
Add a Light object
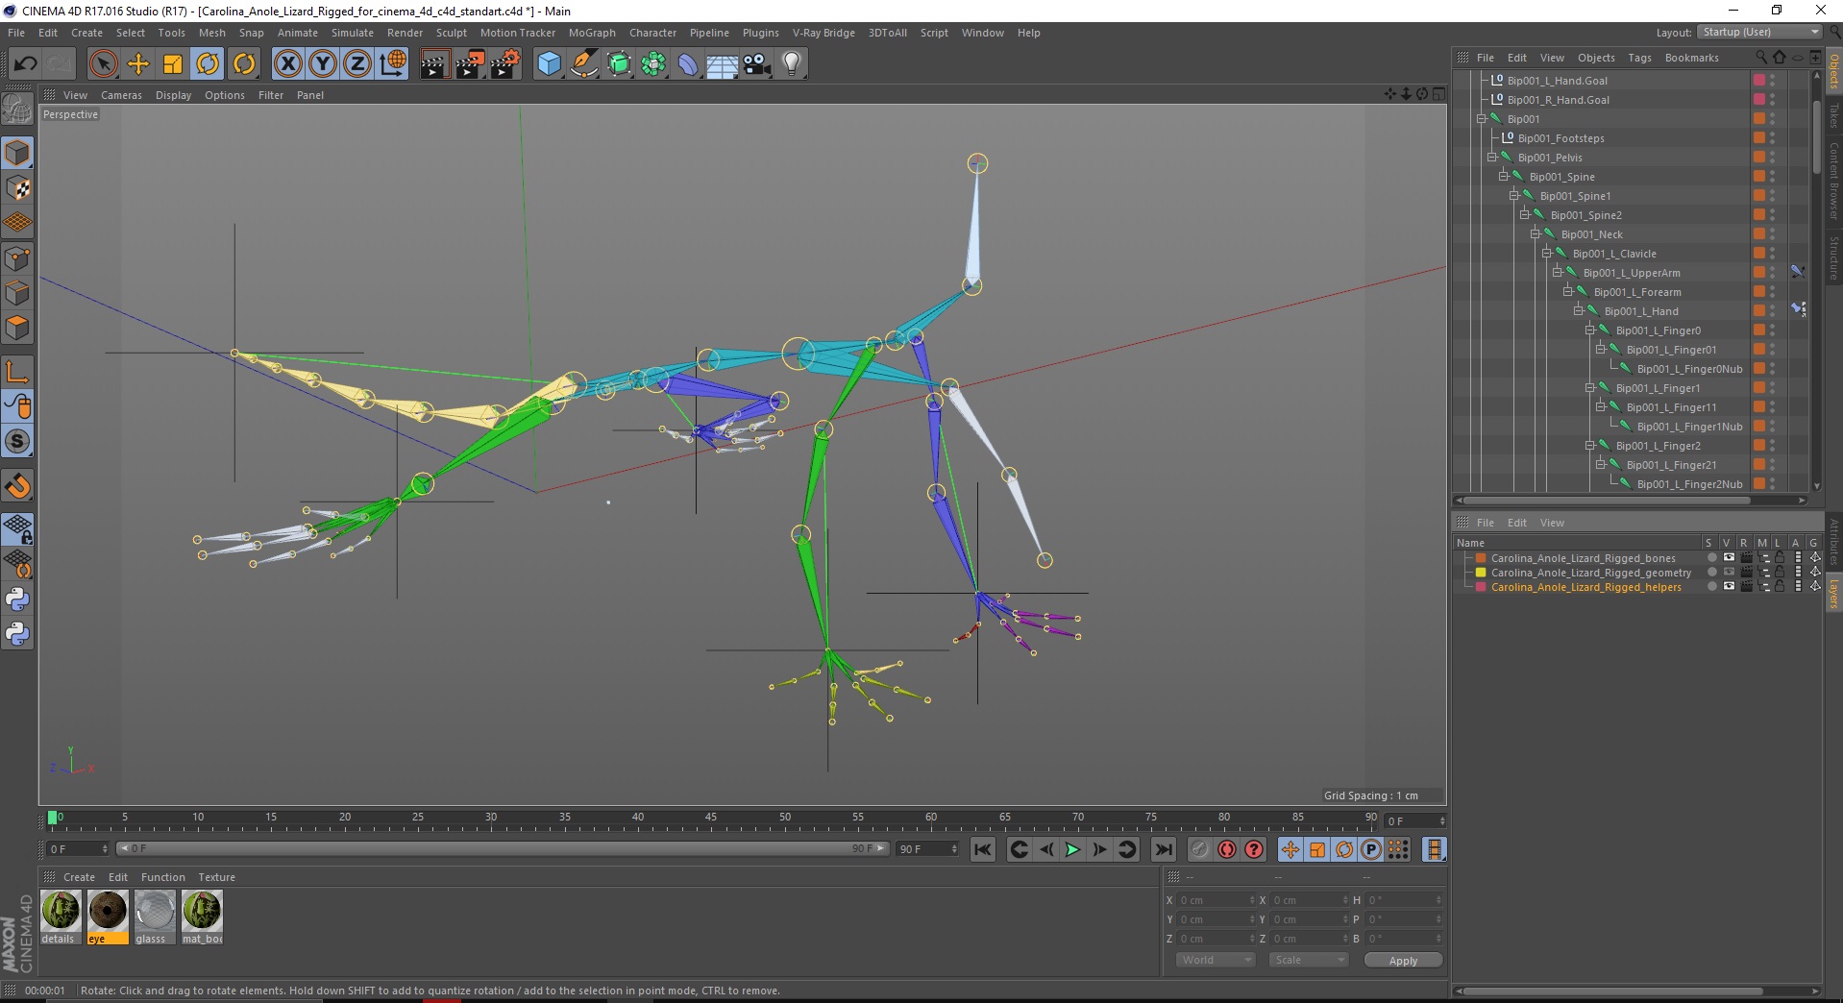792,64
